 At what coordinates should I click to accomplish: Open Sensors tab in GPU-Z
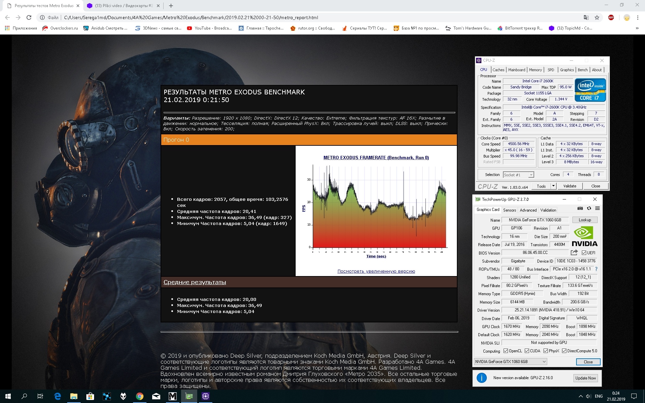[x=509, y=210]
